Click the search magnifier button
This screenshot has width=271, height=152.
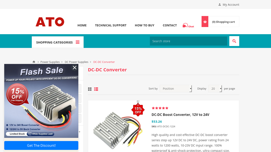(x=234, y=41)
